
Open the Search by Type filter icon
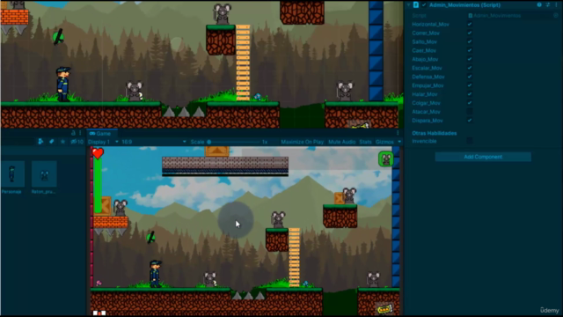point(40,142)
